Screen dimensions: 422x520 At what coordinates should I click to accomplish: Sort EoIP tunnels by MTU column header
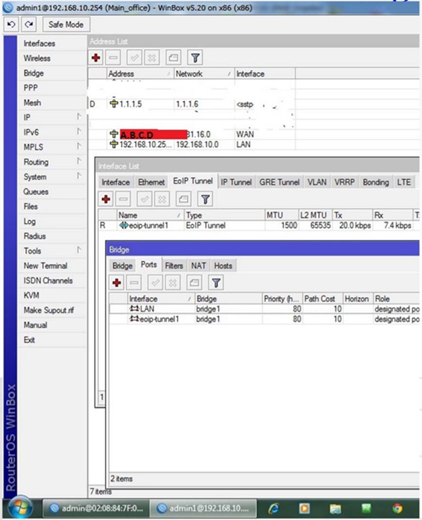click(x=281, y=215)
